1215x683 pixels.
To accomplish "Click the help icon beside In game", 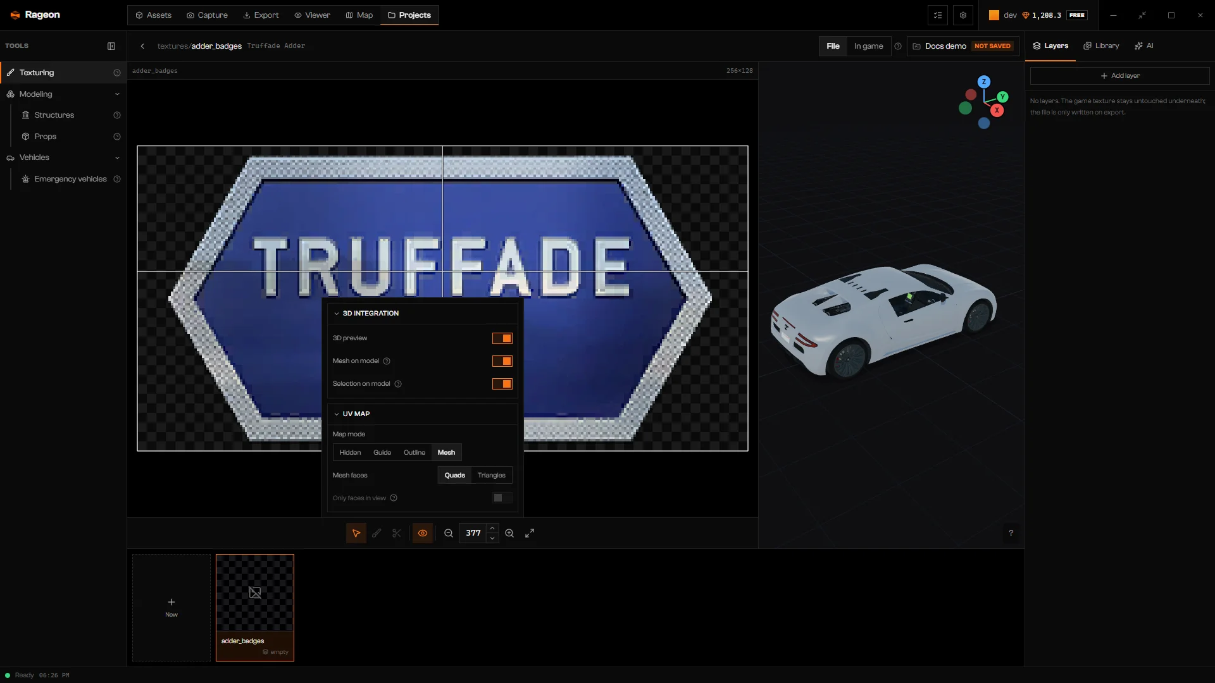I will click(898, 46).
